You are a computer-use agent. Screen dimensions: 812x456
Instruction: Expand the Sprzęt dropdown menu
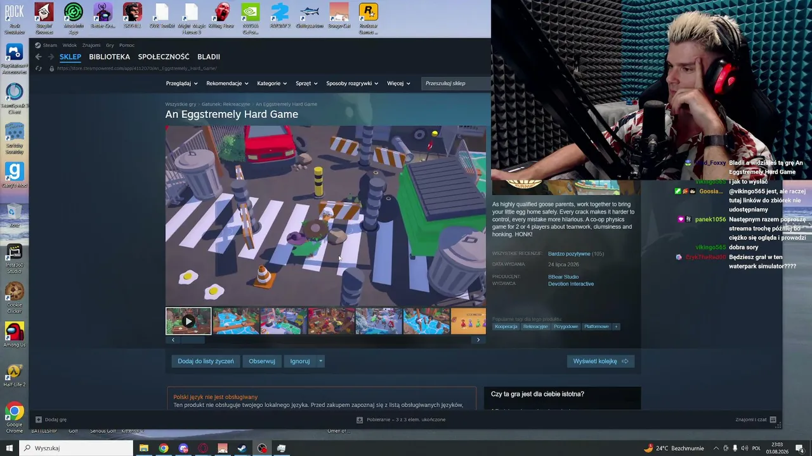pos(306,84)
